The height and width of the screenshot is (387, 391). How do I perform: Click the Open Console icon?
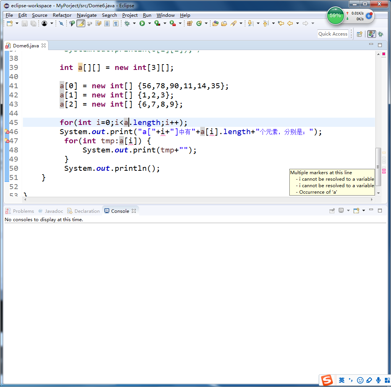point(357,211)
